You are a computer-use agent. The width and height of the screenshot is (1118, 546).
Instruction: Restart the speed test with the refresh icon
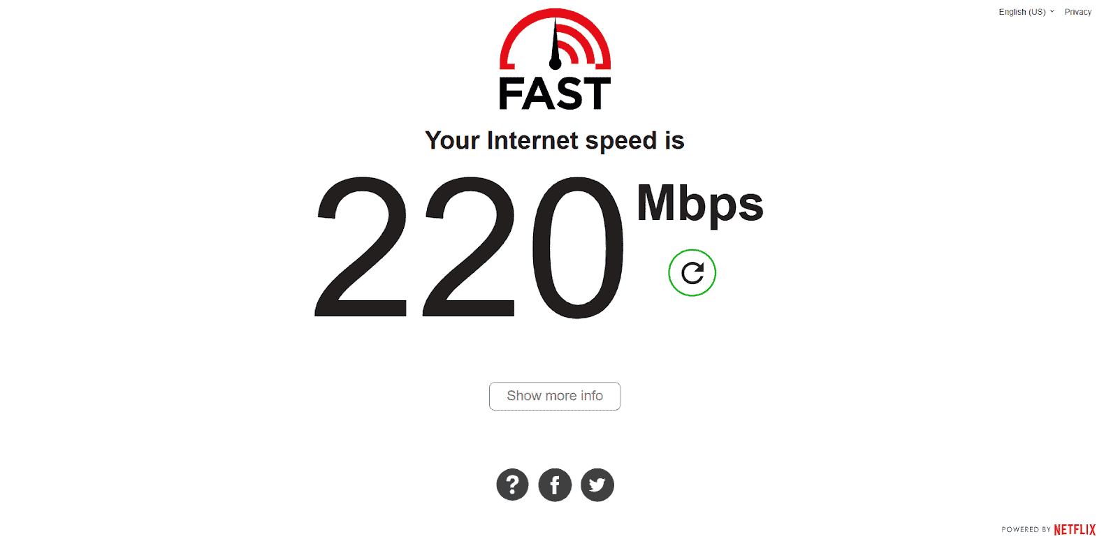(x=692, y=273)
